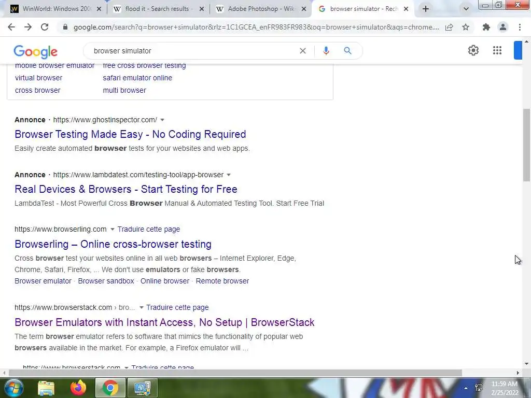Open the Chrome three-dot menu

tap(520, 27)
